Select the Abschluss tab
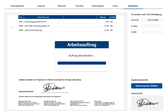166x111 pixels. [133, 6]
